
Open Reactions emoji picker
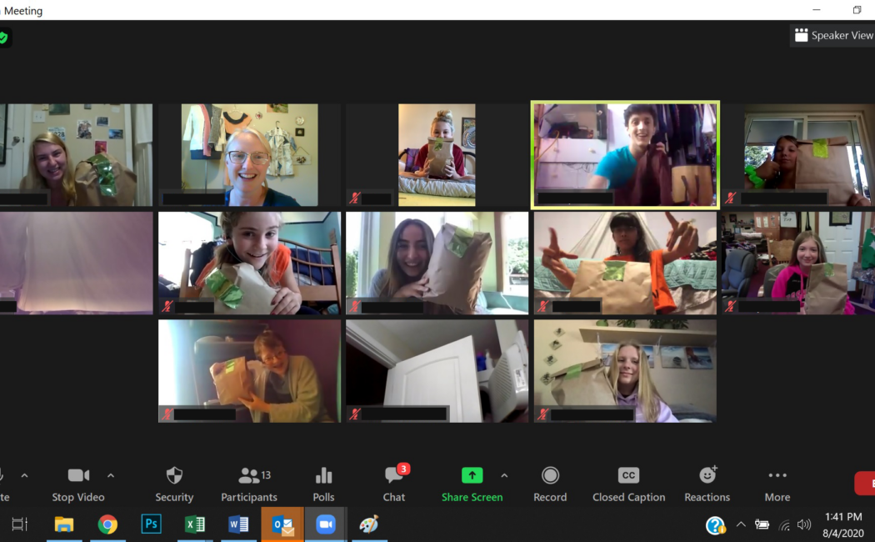click(x=707, y=484)
